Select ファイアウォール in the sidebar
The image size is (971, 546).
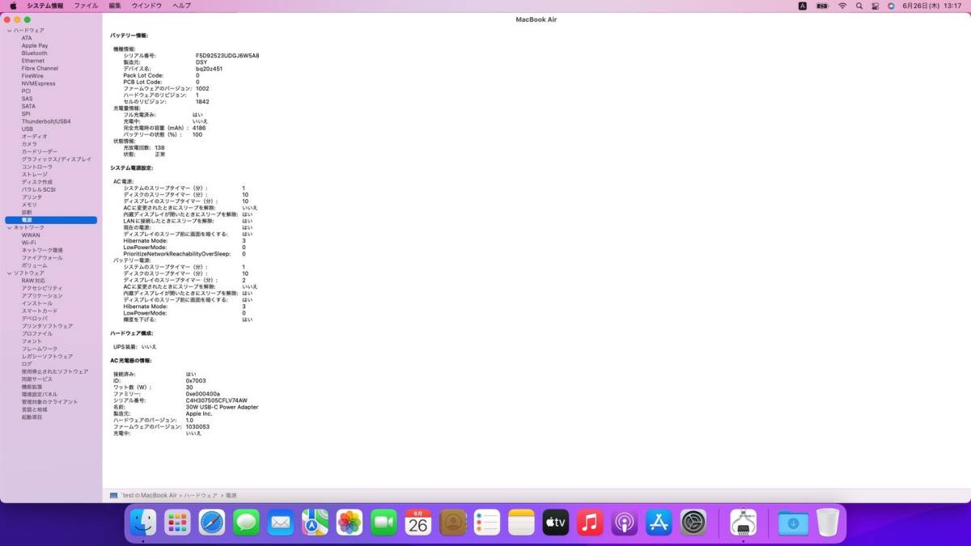42,258
